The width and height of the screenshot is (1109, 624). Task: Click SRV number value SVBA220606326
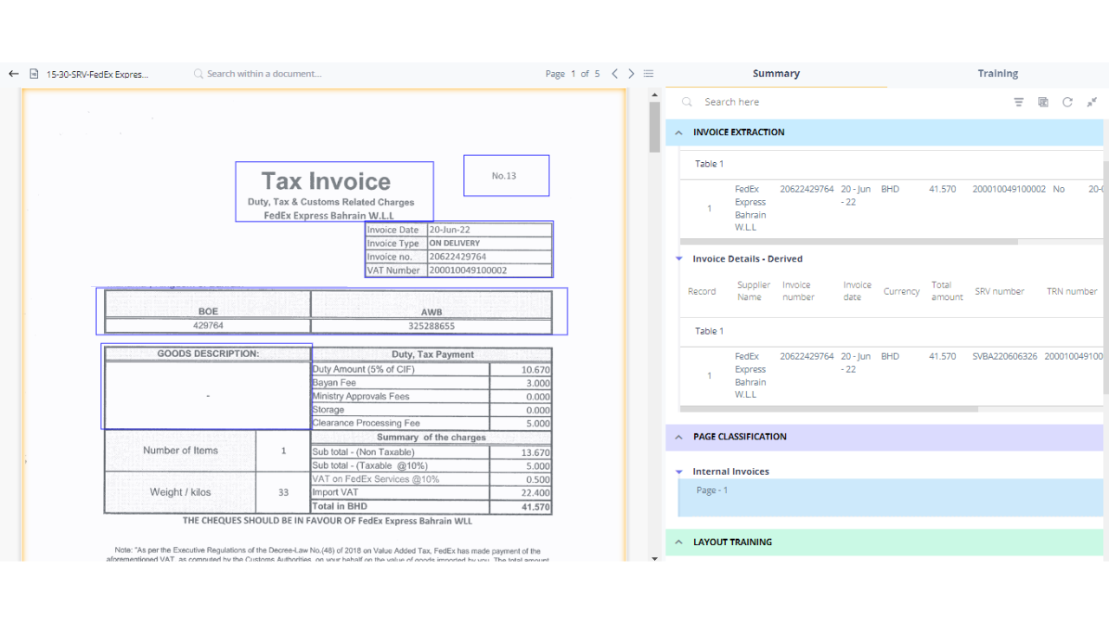click(1005, 356)
